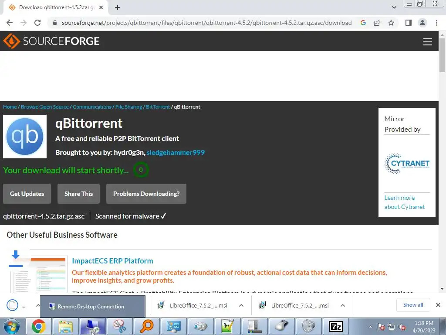The width and height of the screenshot is (446, 335).
Task: Click the scrollbar down arrow
Action: coord(442,289)
